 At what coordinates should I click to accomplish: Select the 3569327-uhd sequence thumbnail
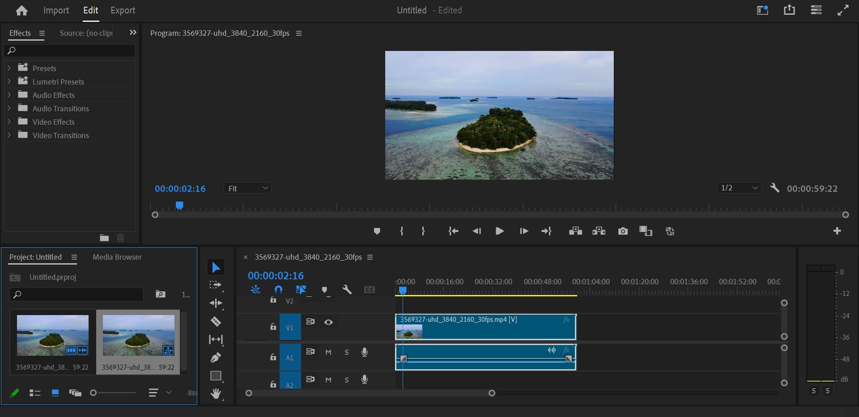click(x=139, y=335)
